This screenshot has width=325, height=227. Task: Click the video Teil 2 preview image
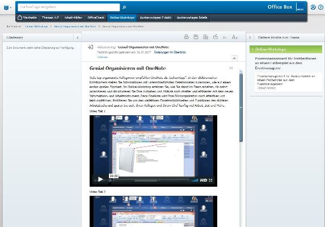pos(153,212)
